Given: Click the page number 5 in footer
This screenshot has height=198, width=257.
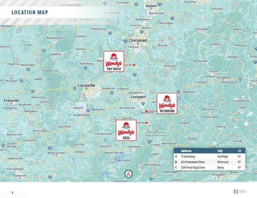Looking at the screenshot, I should (x=12, y=192).
